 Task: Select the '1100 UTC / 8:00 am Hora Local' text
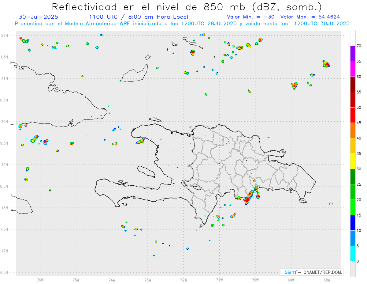click(139, 17)
